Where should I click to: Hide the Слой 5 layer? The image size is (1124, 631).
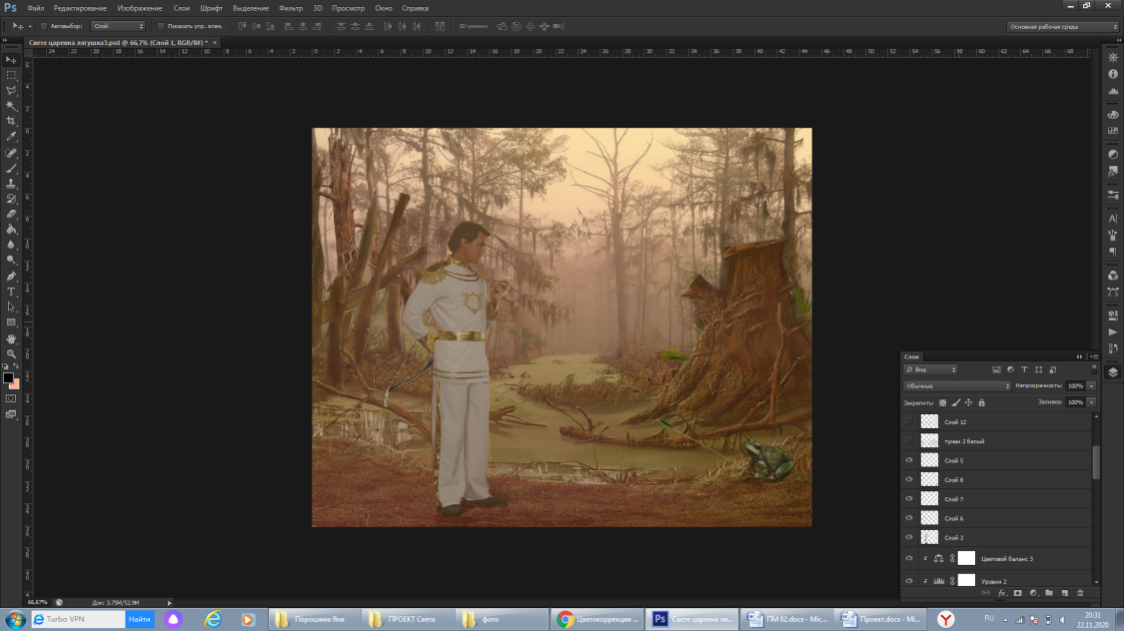click(909, 460)
